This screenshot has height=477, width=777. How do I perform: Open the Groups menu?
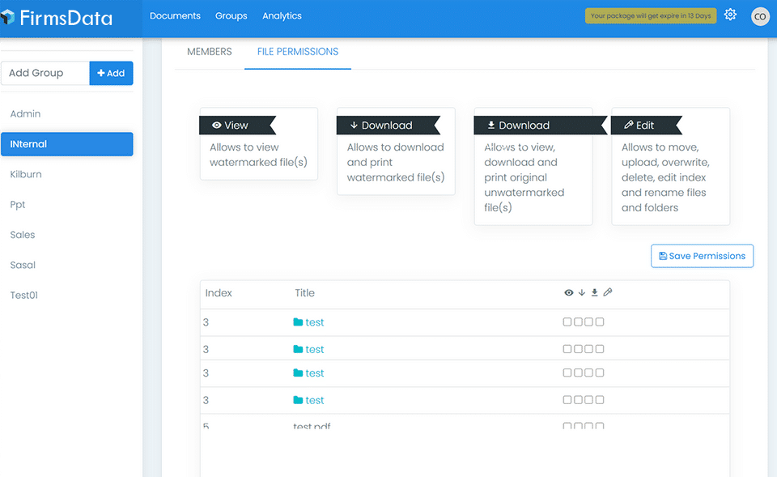click(231, 16)
